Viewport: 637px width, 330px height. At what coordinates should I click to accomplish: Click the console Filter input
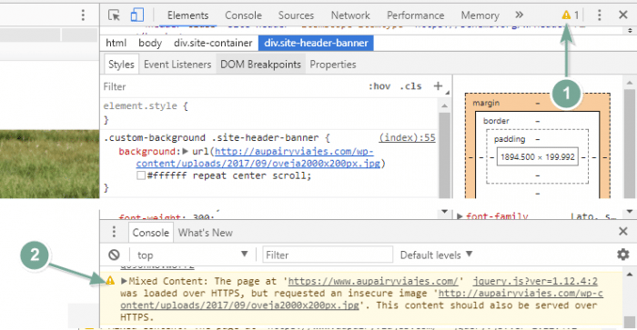[x=328, y=255]
